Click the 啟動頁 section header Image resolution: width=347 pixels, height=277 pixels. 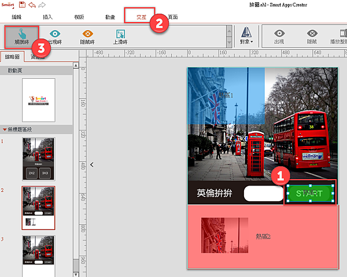(x=36, y=71)
